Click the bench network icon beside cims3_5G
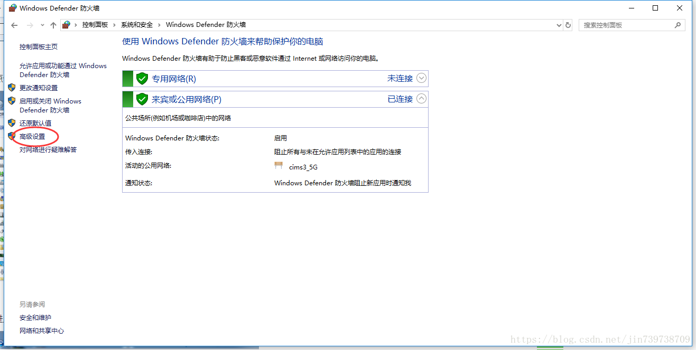This screenshot has width=696, height=350. tap(279, 166)
